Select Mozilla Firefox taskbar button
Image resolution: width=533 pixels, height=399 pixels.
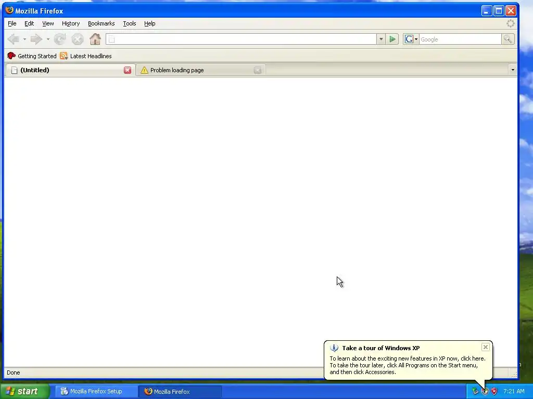180,391
